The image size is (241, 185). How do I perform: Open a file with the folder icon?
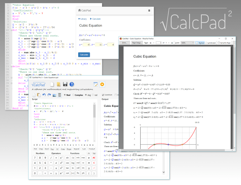coord(59,84)
